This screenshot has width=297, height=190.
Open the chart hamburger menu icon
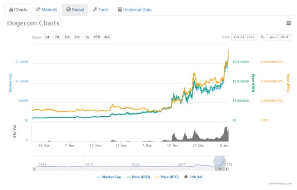288,23
